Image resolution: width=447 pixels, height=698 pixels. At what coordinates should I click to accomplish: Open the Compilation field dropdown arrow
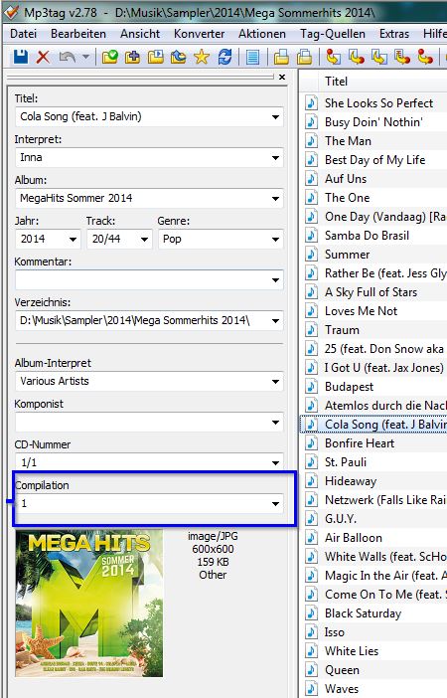[275, 504]
